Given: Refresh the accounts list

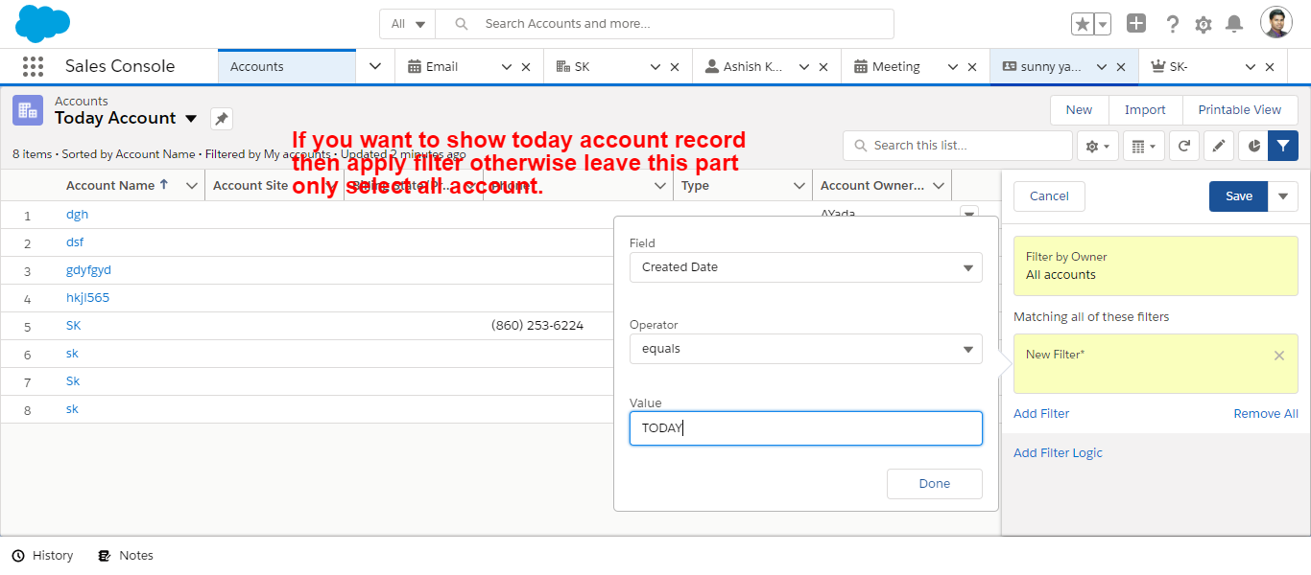Looking at the screenshot, I should point(1184,146).
